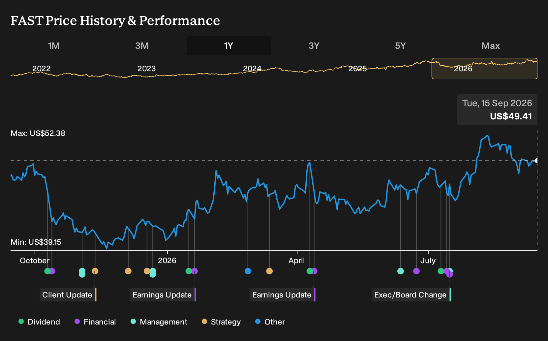Jump to 2023 in the overview mini chart
This screenshot has width=548, height=341.
146,69
